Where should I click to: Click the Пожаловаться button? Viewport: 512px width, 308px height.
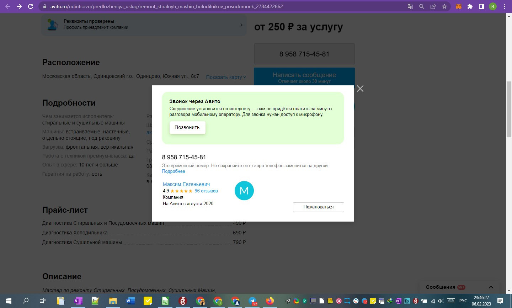[x=319, y=207]
